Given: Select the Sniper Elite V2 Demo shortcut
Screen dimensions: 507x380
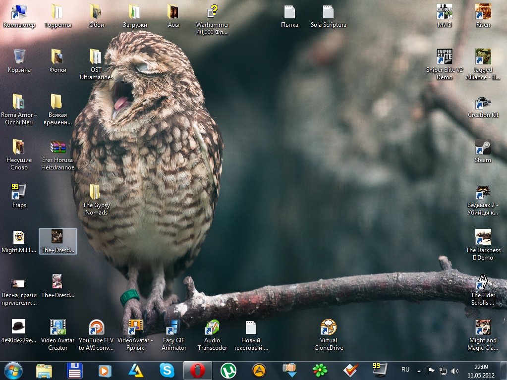Looking at the screenshot, I should 444,64.
